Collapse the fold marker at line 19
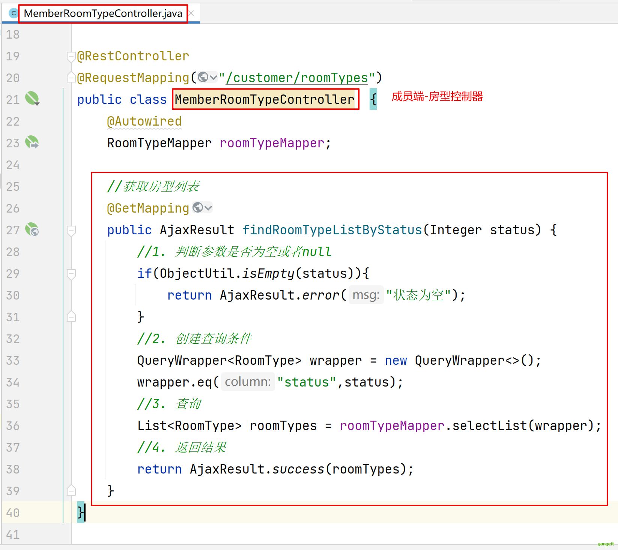This screenshot has width=618, height=550. tap(71, 57)
